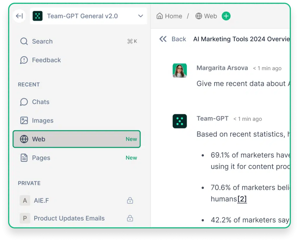The height and width of the screenshot is (242, 299).
Task: Click the lock icon beside Product Updates Emails
Action: [130, 218]
